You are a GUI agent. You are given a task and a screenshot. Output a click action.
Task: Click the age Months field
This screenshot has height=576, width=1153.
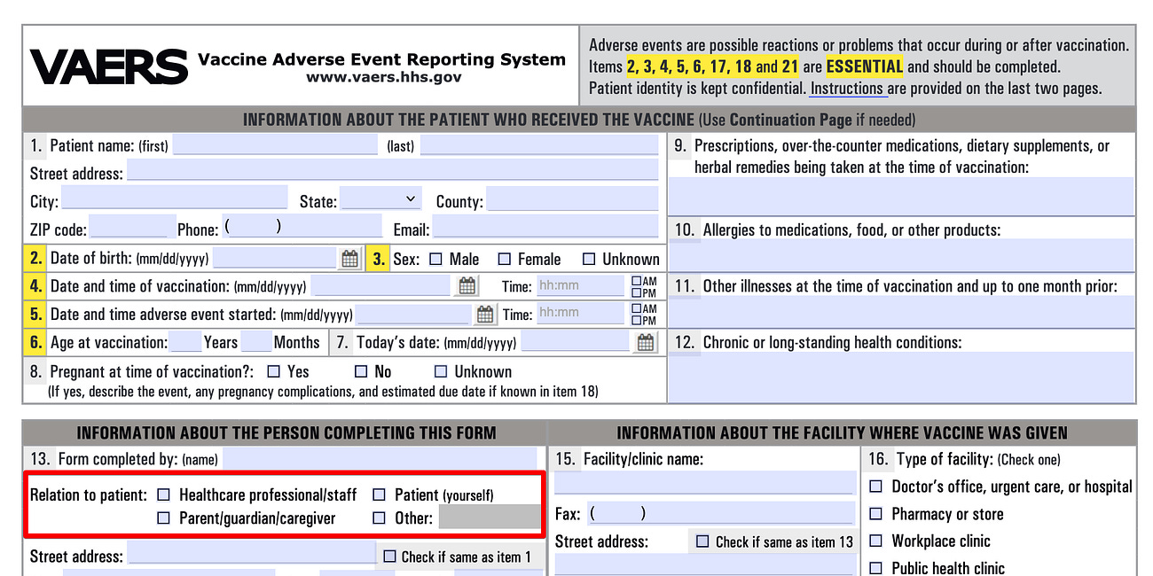pyautogui.click(x=255, y=341)
